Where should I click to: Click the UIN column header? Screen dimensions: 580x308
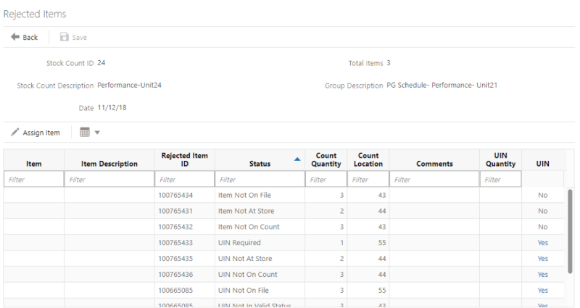pyautogui.click(x=542, y=164)
